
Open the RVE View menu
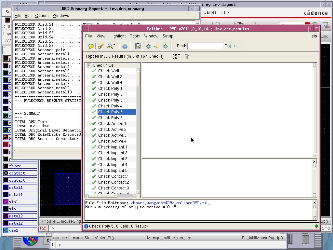101,36
